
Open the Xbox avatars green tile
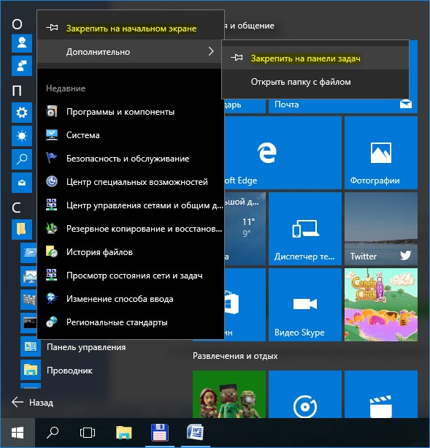click(229, 395)
